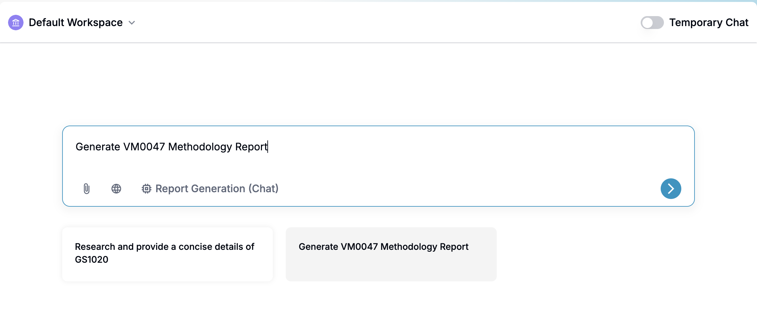Open the Report Generation (Chat) model selector

[x=217, y=189]
